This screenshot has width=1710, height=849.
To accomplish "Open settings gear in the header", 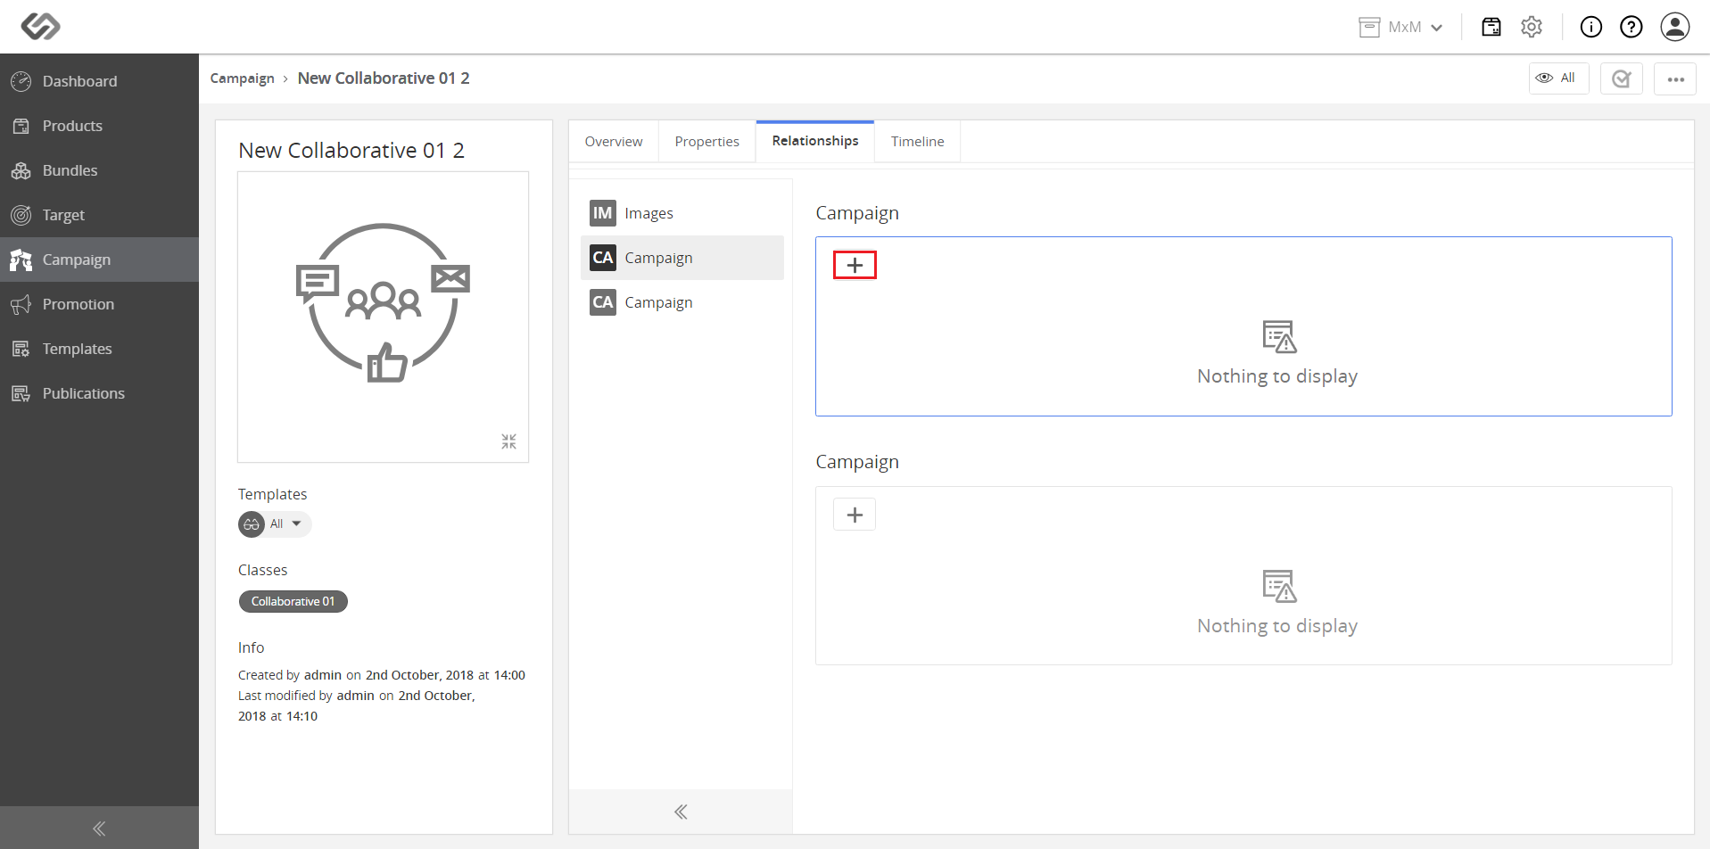I will [x=1532, y=27].
